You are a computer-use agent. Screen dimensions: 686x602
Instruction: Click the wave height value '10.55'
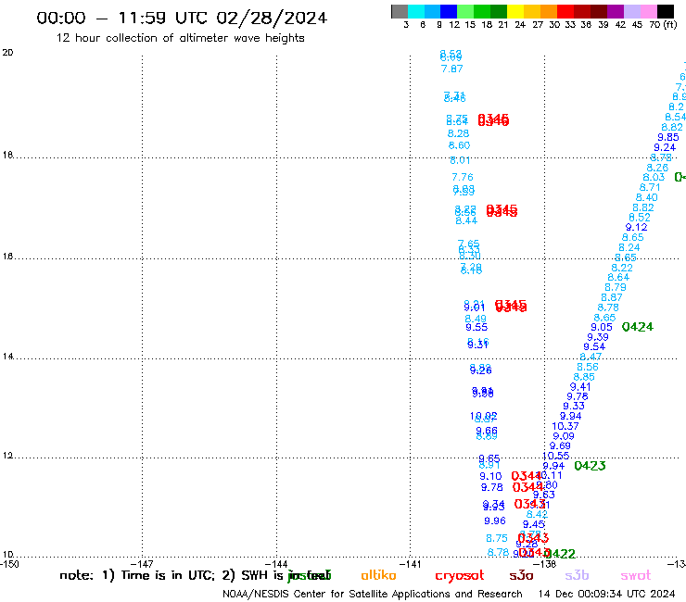coord(556,456)
